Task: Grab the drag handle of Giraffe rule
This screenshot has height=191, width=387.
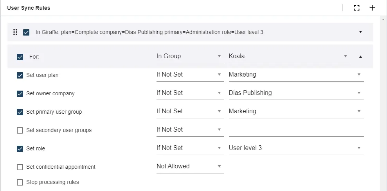Action: 15,32
